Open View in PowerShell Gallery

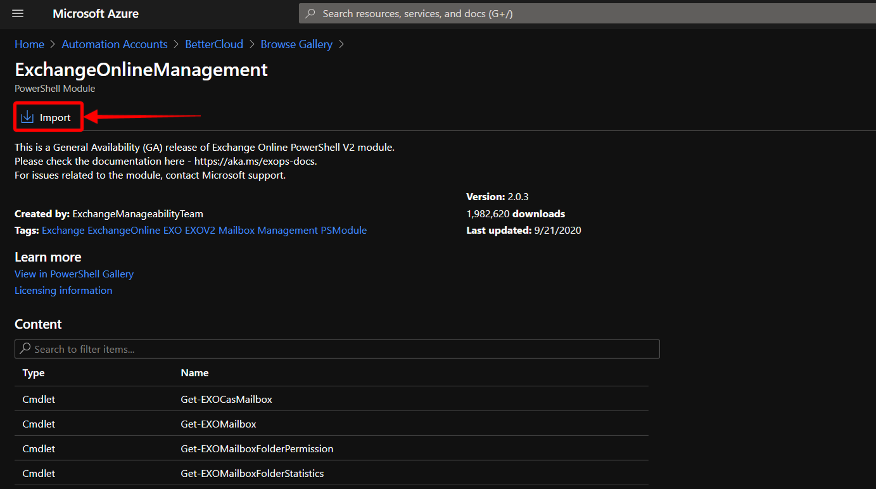pyautogui.click(x=74, y=274)
